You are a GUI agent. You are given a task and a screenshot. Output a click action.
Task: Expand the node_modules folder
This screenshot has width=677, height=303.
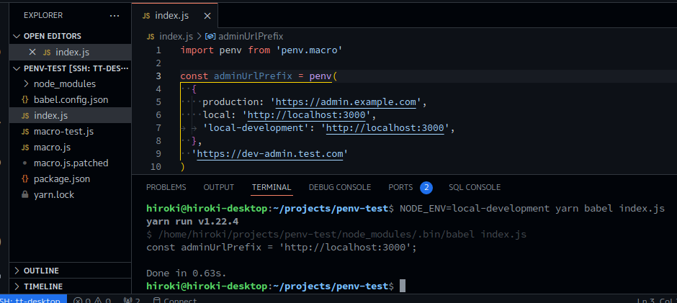click(64, 83)
